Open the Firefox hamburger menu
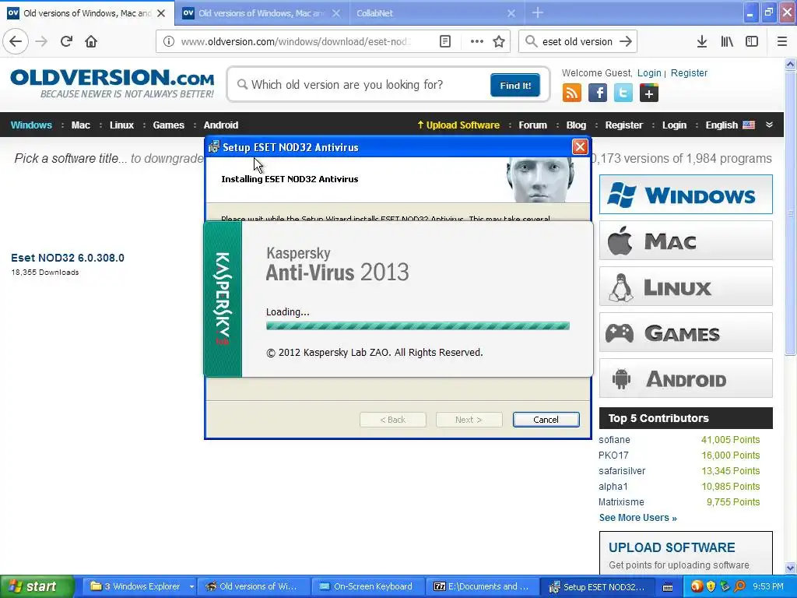The height and width of the screenshot is (598, 797). coord(782,41)
